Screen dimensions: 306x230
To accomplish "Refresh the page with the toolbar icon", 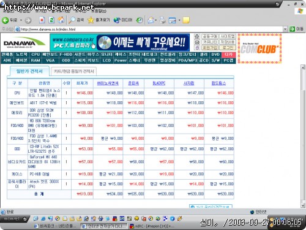I will [51, 20].
